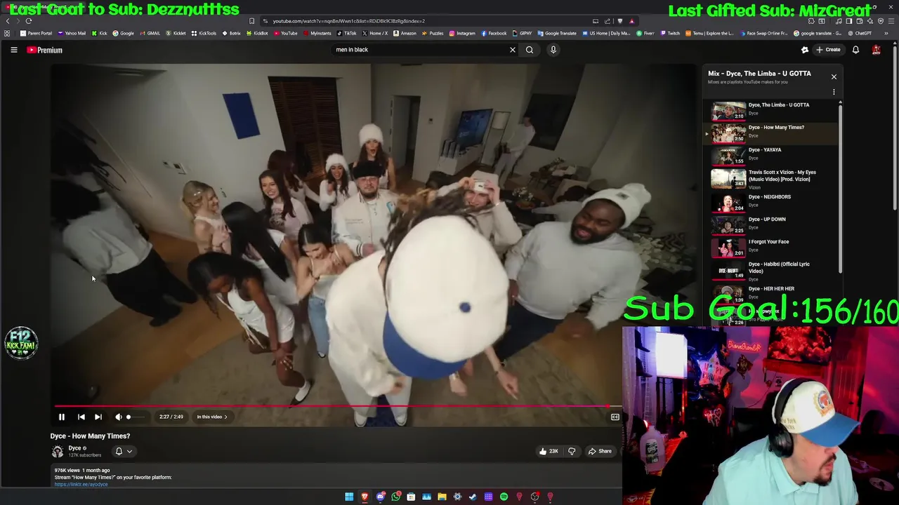
Task: Open the ChatGPT bookmark
Action: (x=860, y=33)
